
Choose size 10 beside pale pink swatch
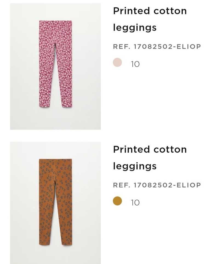(x=135, y=64)
